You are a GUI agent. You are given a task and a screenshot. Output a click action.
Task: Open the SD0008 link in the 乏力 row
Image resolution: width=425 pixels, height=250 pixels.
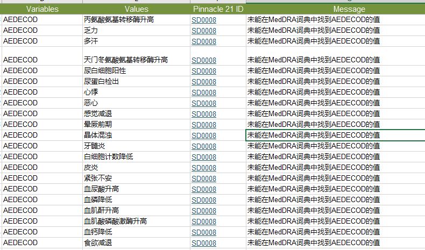pos(204,31)
